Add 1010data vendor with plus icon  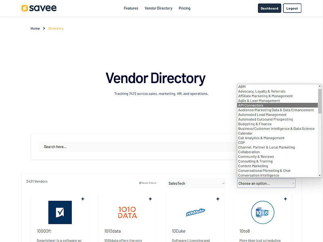[x=150, y=199]
